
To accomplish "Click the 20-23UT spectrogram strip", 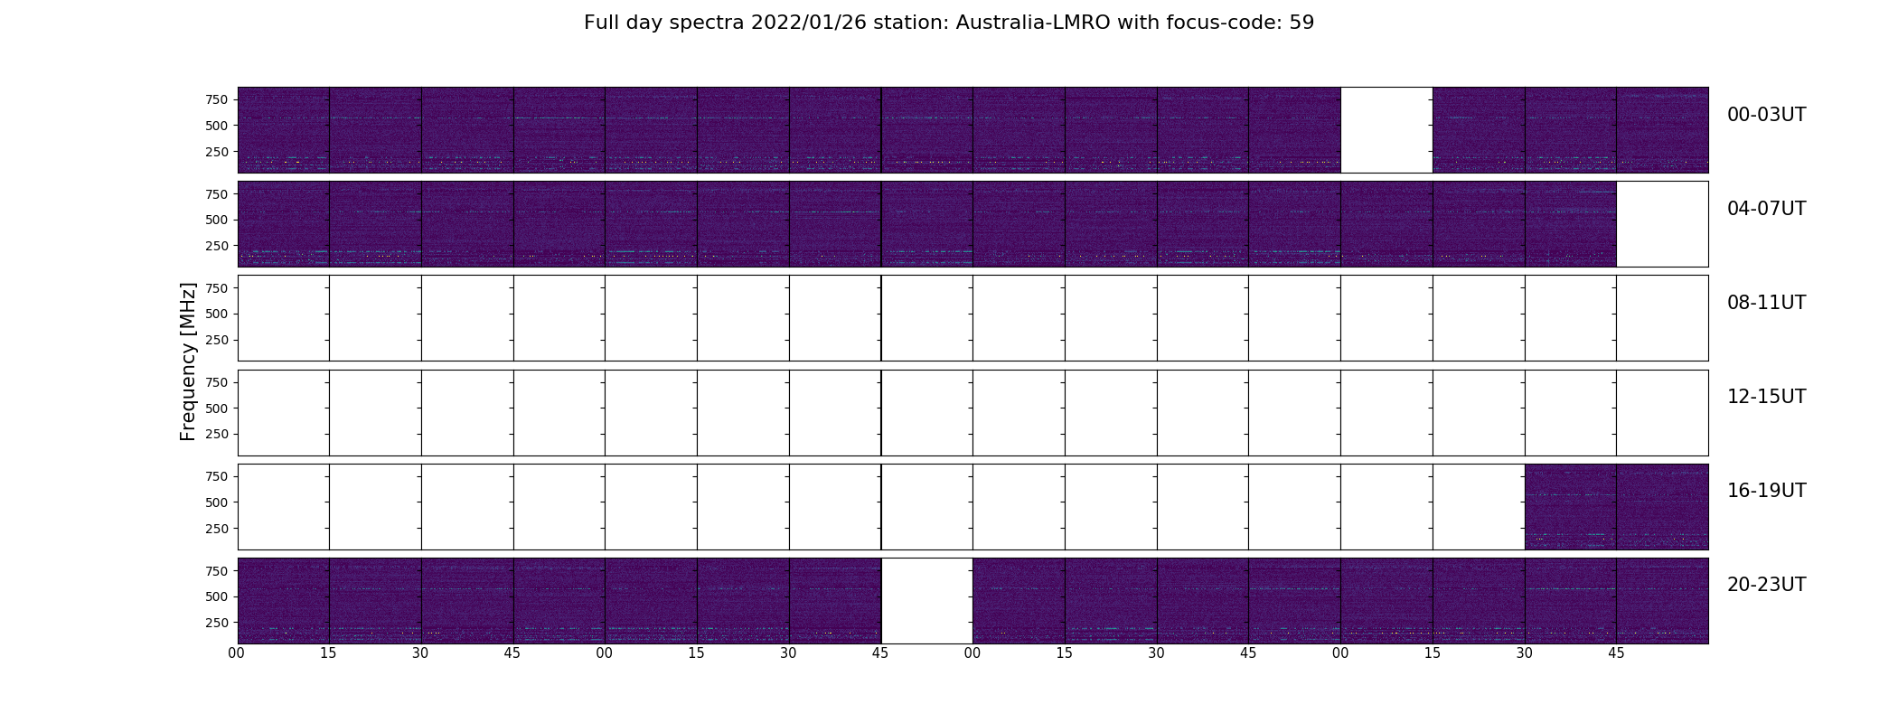I will 972,601.
